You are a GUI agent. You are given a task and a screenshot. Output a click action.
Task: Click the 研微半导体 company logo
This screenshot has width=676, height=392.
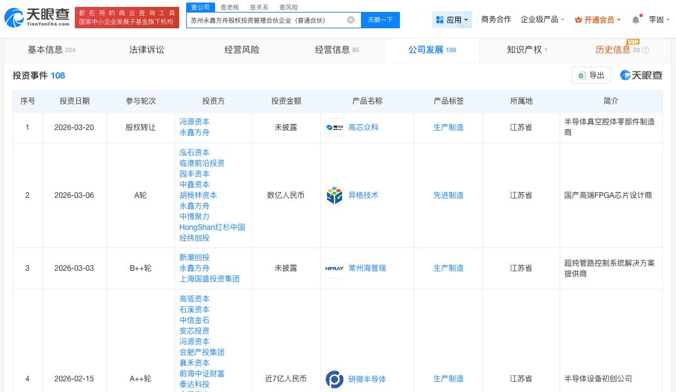334,379
